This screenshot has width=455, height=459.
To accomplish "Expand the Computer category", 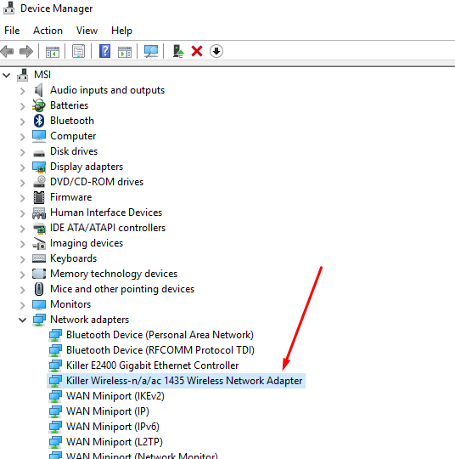I will point(23,137).
